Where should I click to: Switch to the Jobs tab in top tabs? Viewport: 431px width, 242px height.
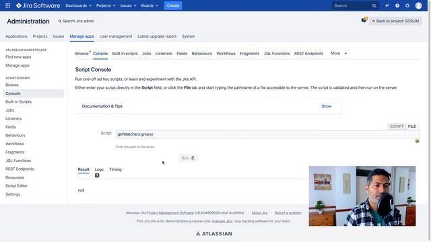[147, 54]
